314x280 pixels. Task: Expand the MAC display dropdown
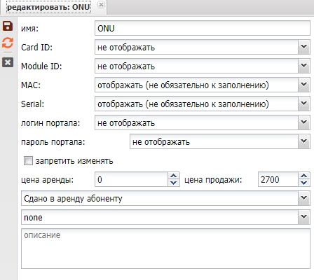304,85
